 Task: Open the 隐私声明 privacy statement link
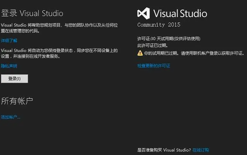coord(9,66)
